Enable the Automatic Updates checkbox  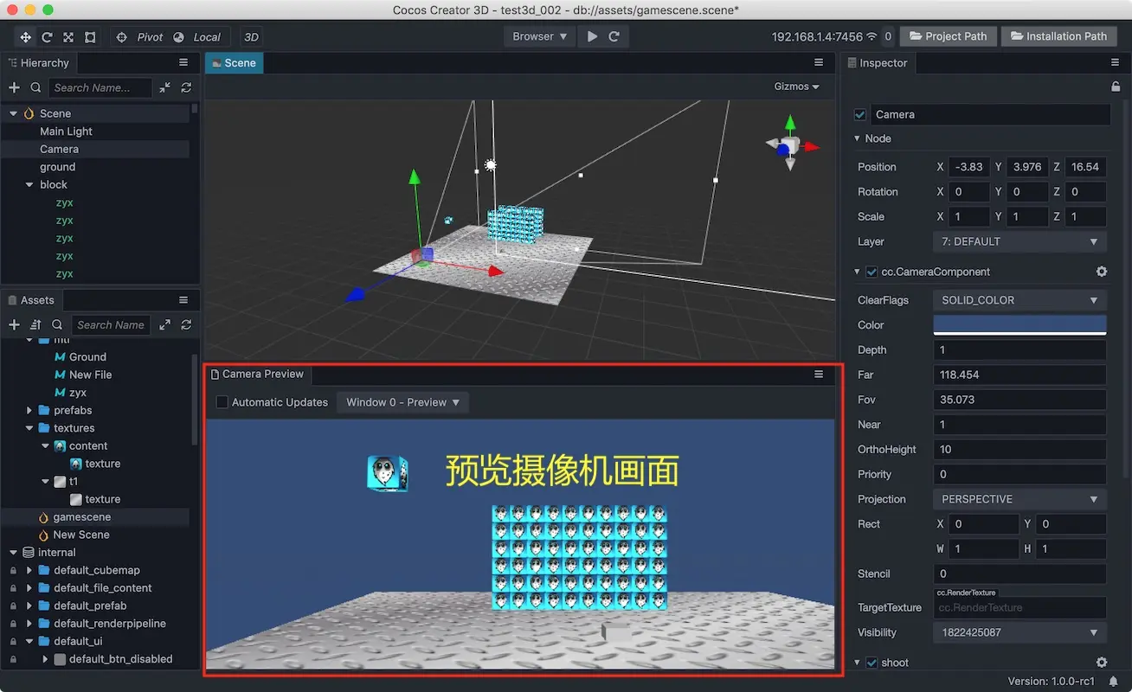coord(222,402)
